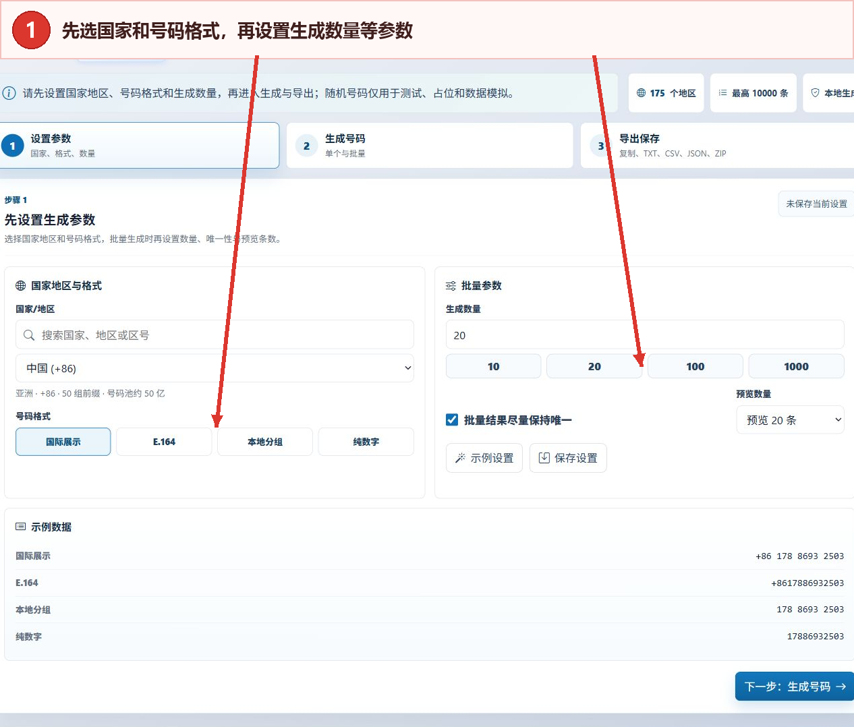Click the globe icon next to 国家地区与格式
Screen dimensions: 854x727
pyautogui.click(x=21, y=286)
